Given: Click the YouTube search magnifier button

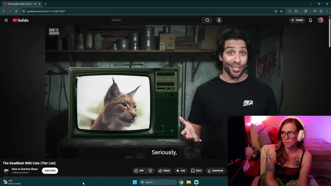Looking at the screenshot, I should point(207,20).
